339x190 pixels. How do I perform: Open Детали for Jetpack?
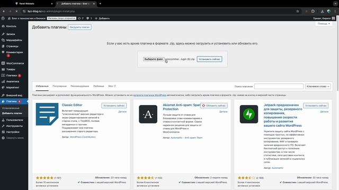pos(324,111)
